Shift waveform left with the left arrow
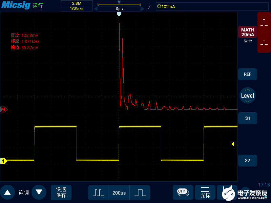 pyautogui.click(x=96, y=9)
